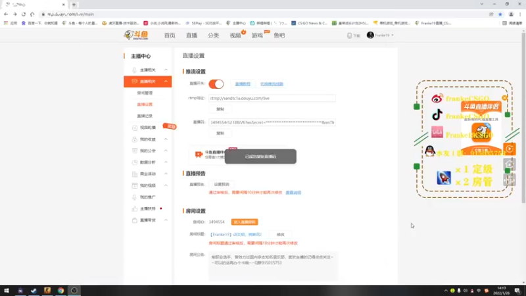The image size is (526, 296).
Task: Click the 房间公告 text area
Action: pos(273,266)
